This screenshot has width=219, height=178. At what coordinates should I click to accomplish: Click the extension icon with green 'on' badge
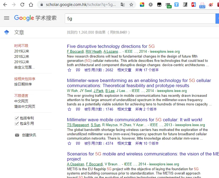coord(168,5)
